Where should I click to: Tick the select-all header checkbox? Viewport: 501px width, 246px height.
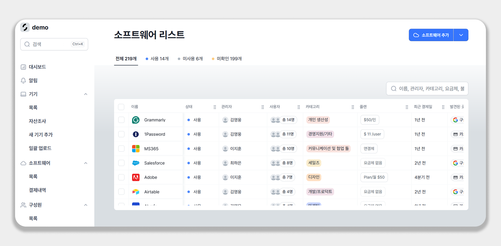[121, 107]
